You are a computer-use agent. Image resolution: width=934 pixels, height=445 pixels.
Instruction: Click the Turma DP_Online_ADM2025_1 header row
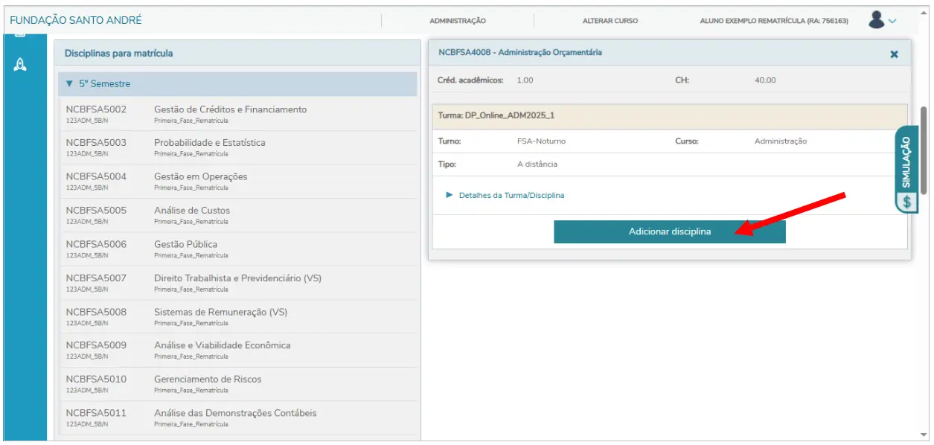pos(668,116)
